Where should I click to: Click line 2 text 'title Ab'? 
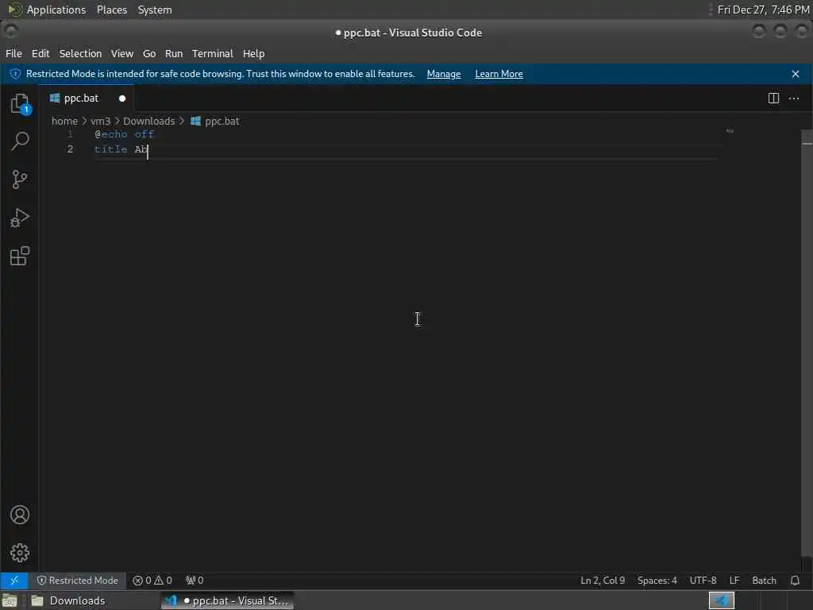121,149
